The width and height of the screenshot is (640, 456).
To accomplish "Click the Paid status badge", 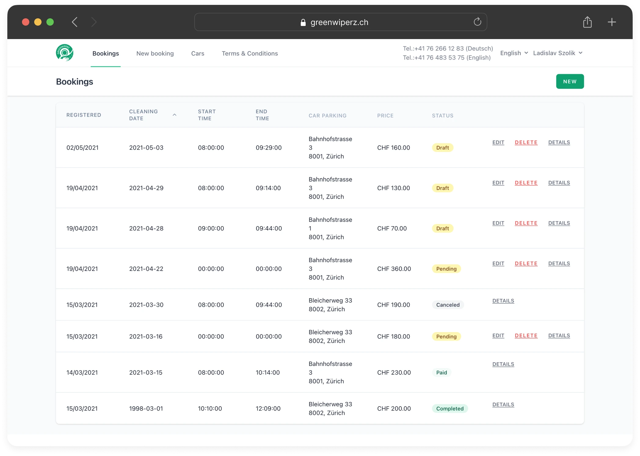I will [442, 373].
